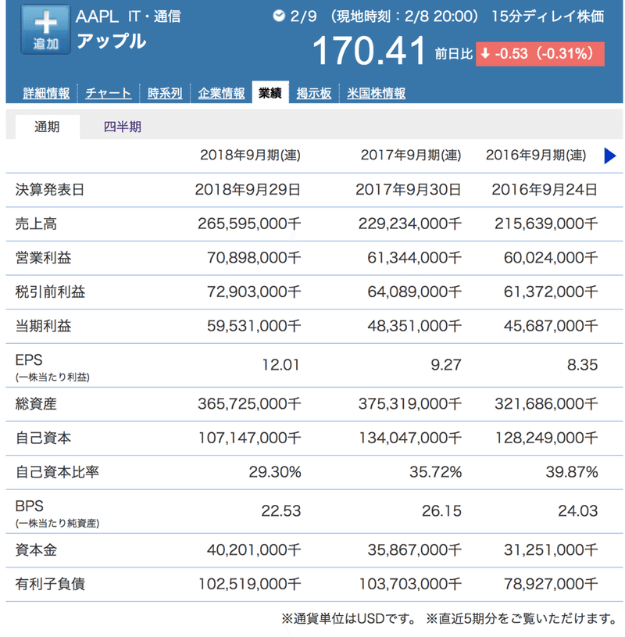Open the 掲示板 tab
Screen dimensions: 625x637
(x=313, y=93)
